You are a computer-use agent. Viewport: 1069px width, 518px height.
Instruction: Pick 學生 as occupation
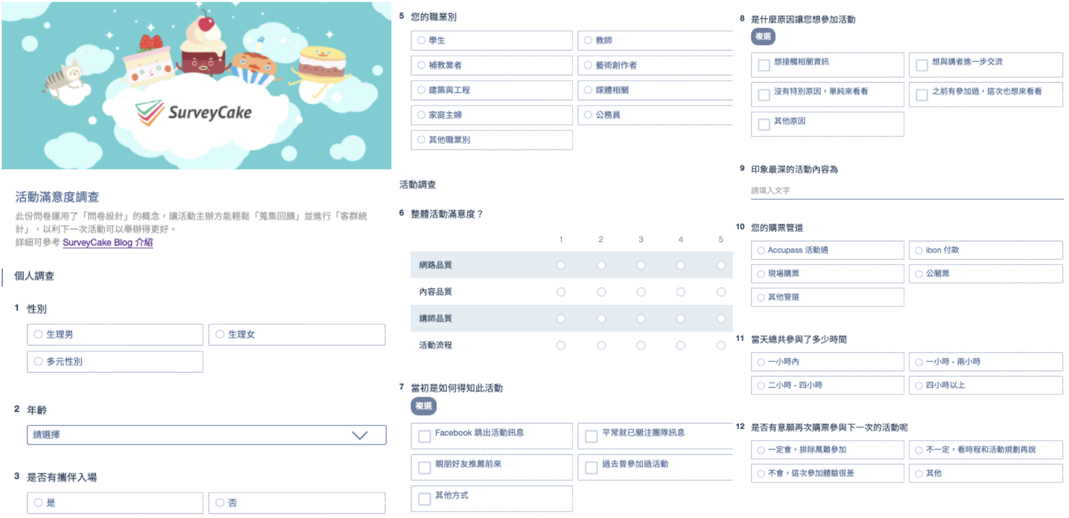pyautogui.click(x=422, y=41)
